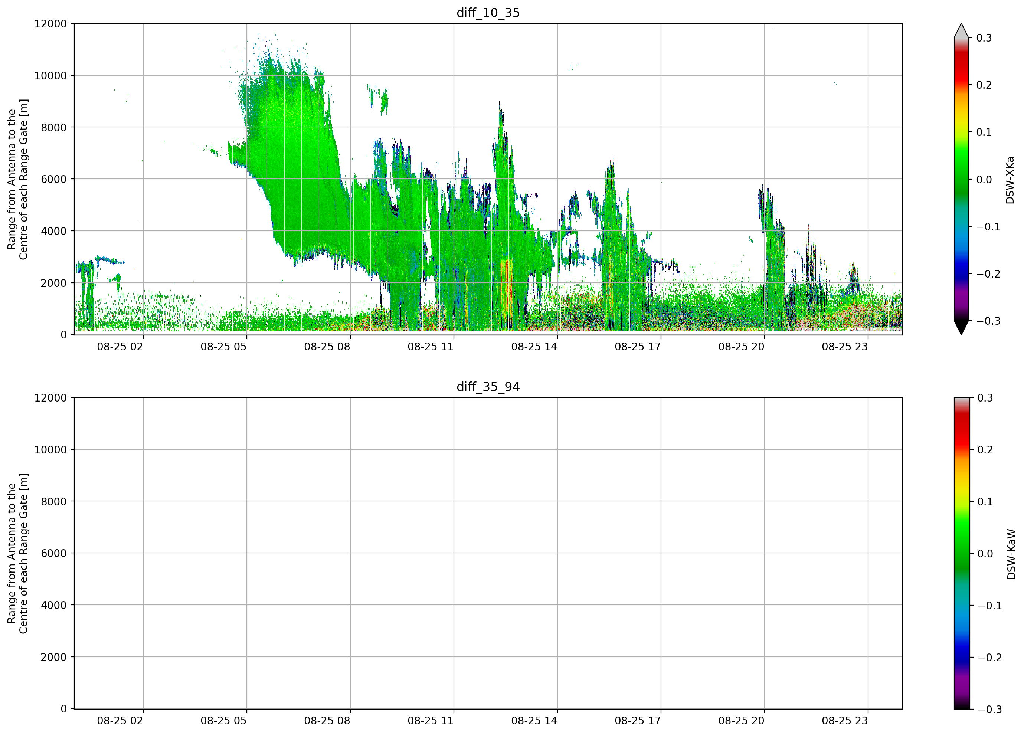Screen dimensions: 1024x734
Task: Click the y-axis range label of diff_10_35
Action: coord(17,179)
